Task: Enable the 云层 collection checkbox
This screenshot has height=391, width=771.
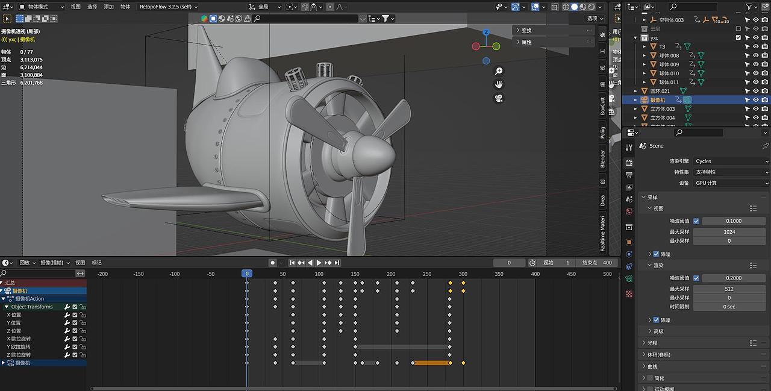Action: [x=738, y=28]
